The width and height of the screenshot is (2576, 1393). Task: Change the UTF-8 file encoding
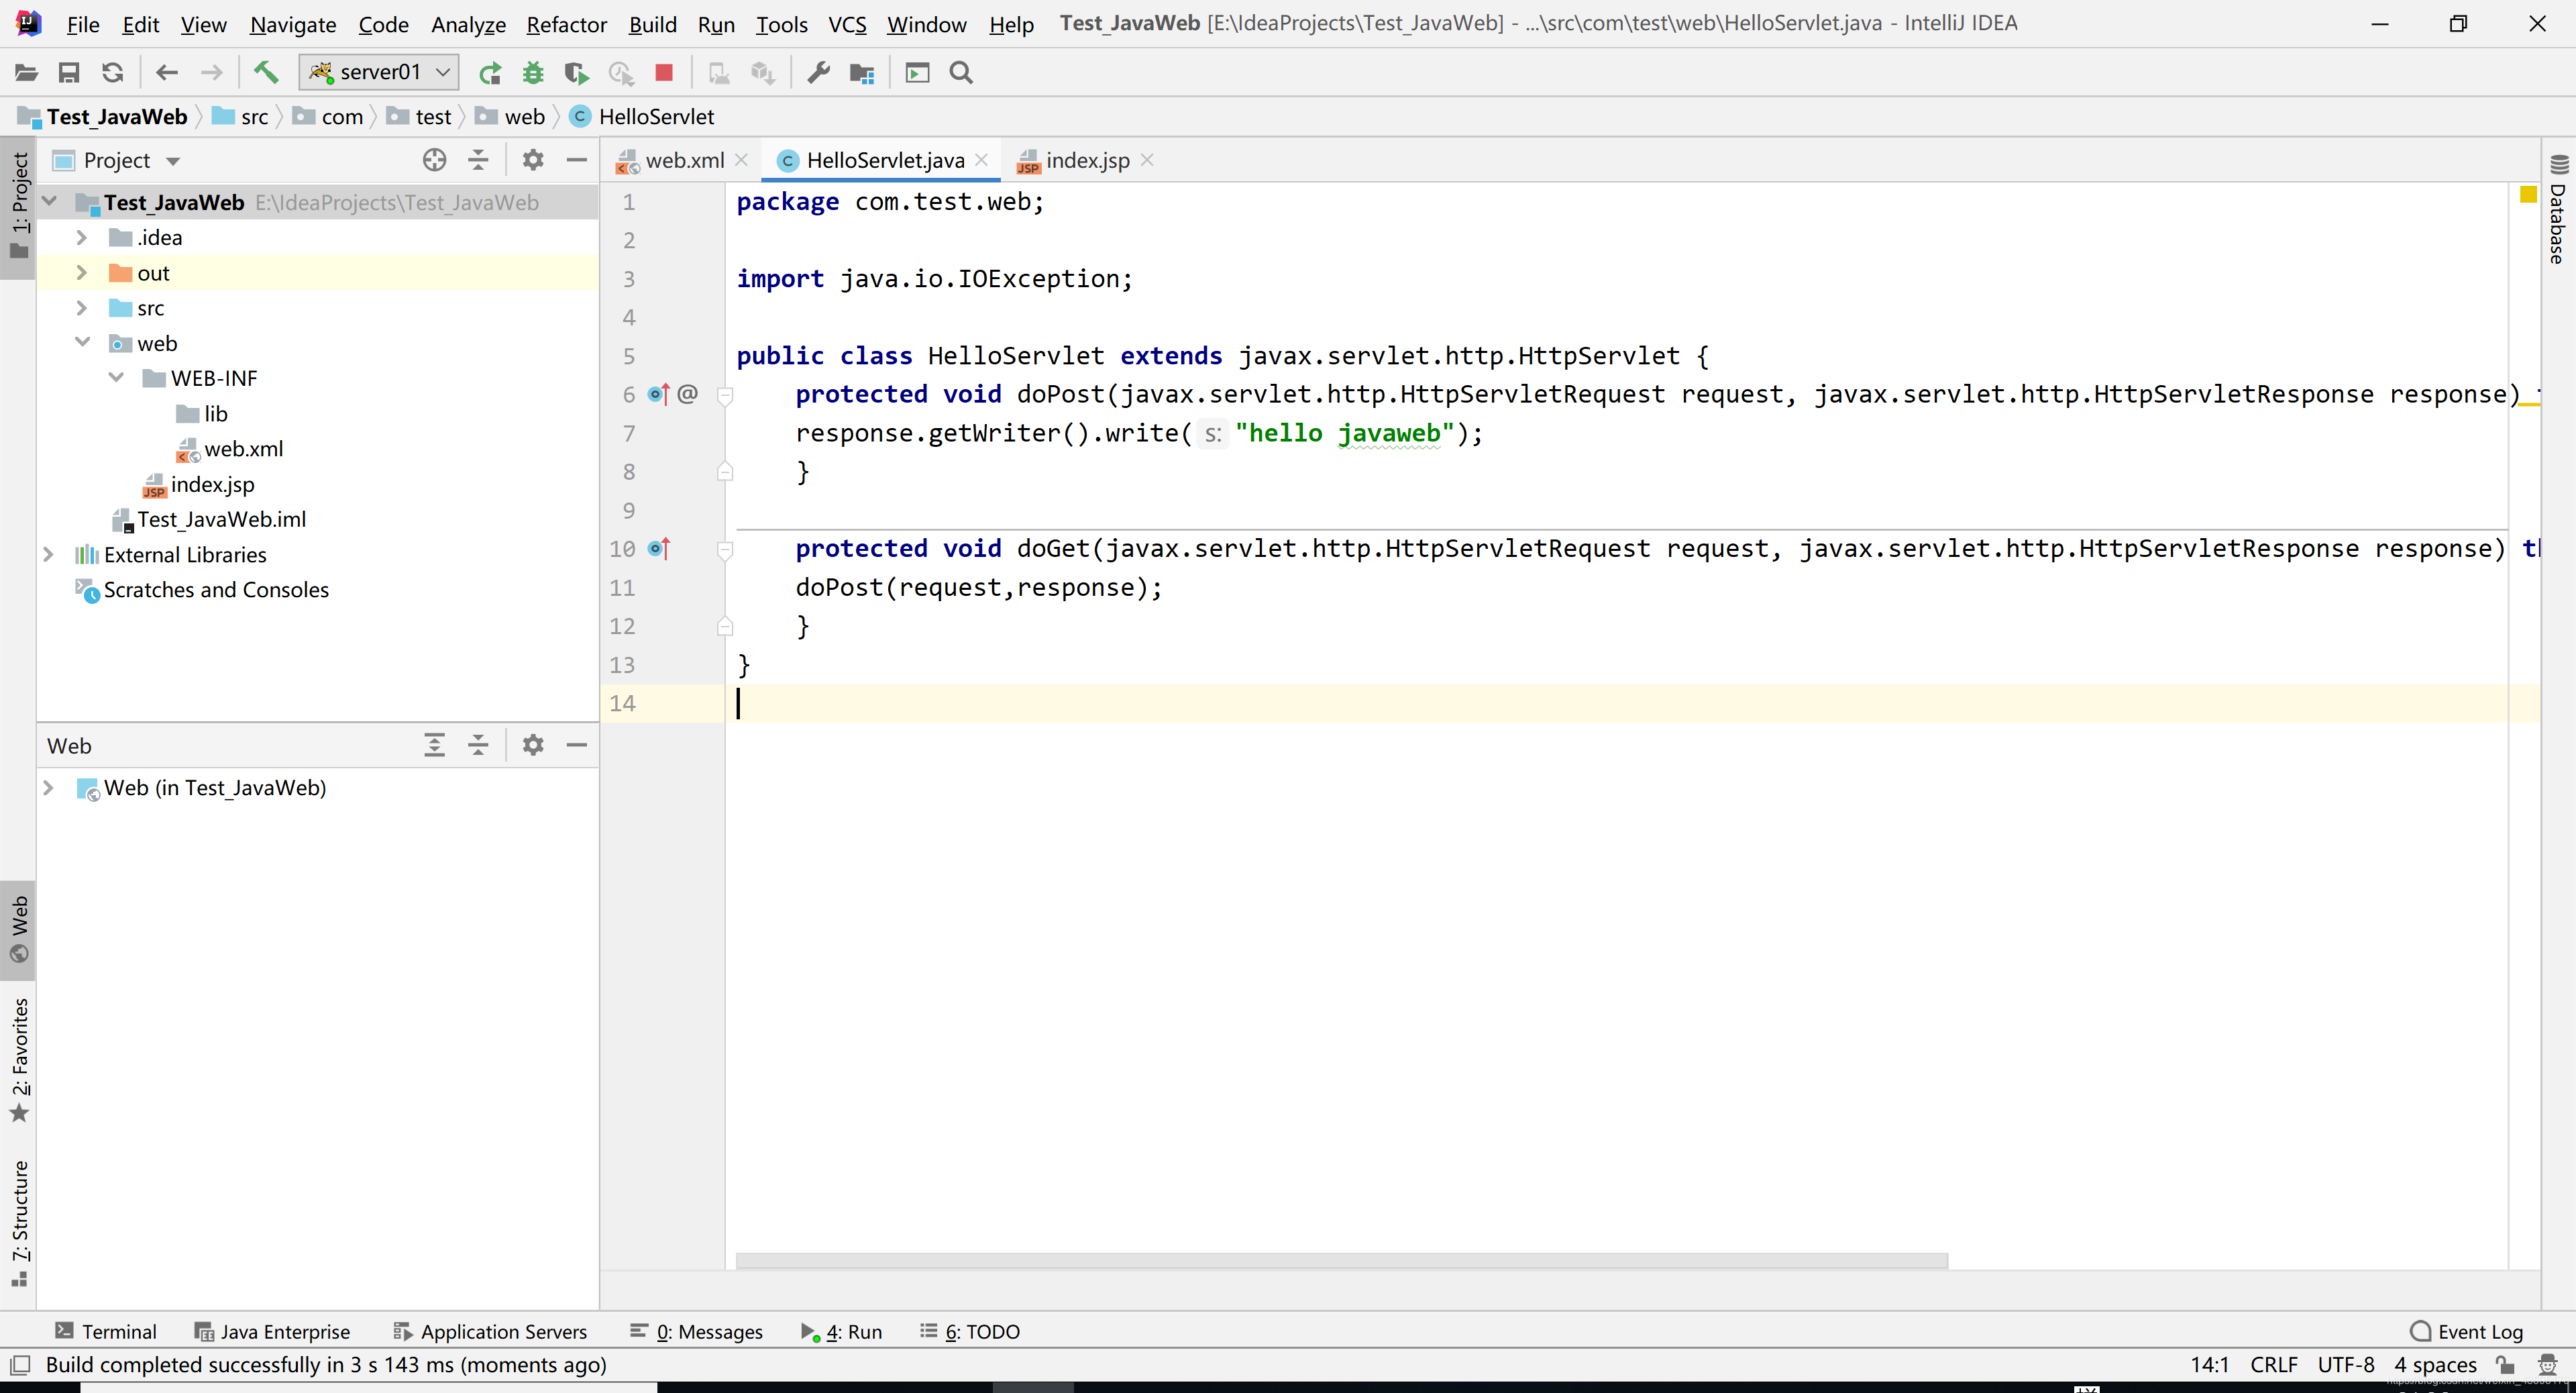pyautogui.click(x=2346, y=1365)
